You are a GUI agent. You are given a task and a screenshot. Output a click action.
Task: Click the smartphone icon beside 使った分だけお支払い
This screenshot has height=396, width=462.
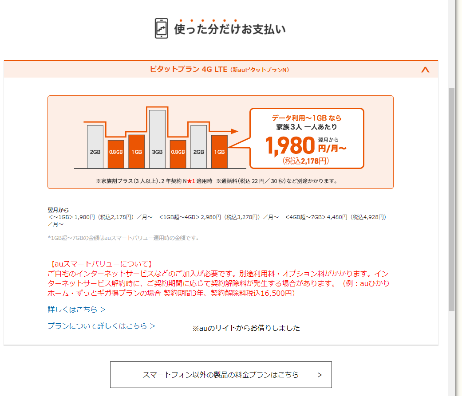tap(162, 28)
